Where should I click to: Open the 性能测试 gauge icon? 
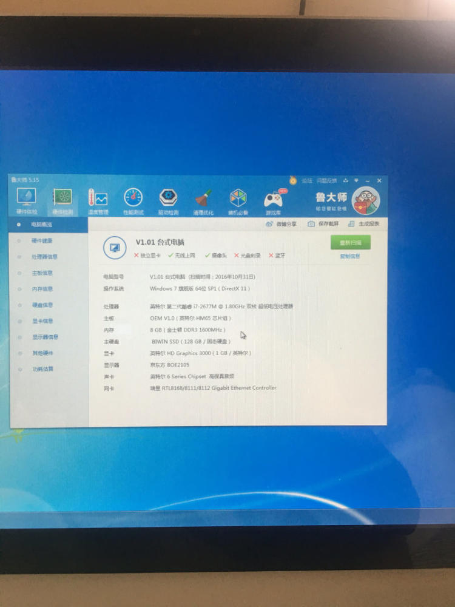pos(133,202)
